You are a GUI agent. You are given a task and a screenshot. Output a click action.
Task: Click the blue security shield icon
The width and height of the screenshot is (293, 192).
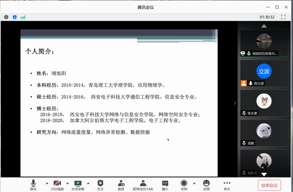[15, 17]
